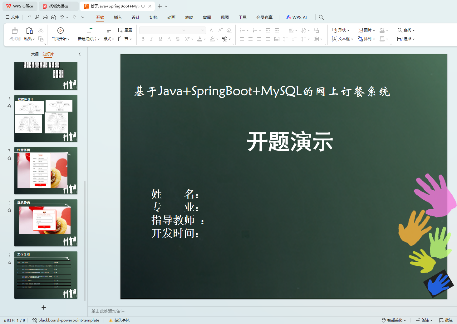Click the star icon beside slide 6
This screenshot has height=324, width=457.
[9, 106]
